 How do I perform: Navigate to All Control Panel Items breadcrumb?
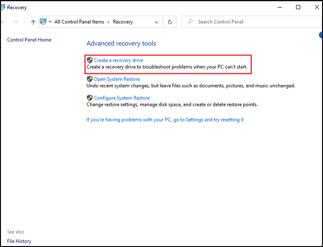point(79,22)
